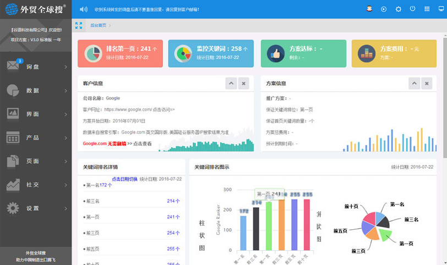Expand the 询盘 sidebar menu
The width and height of the screenshot is (447, 265).
tap(36, 67)
